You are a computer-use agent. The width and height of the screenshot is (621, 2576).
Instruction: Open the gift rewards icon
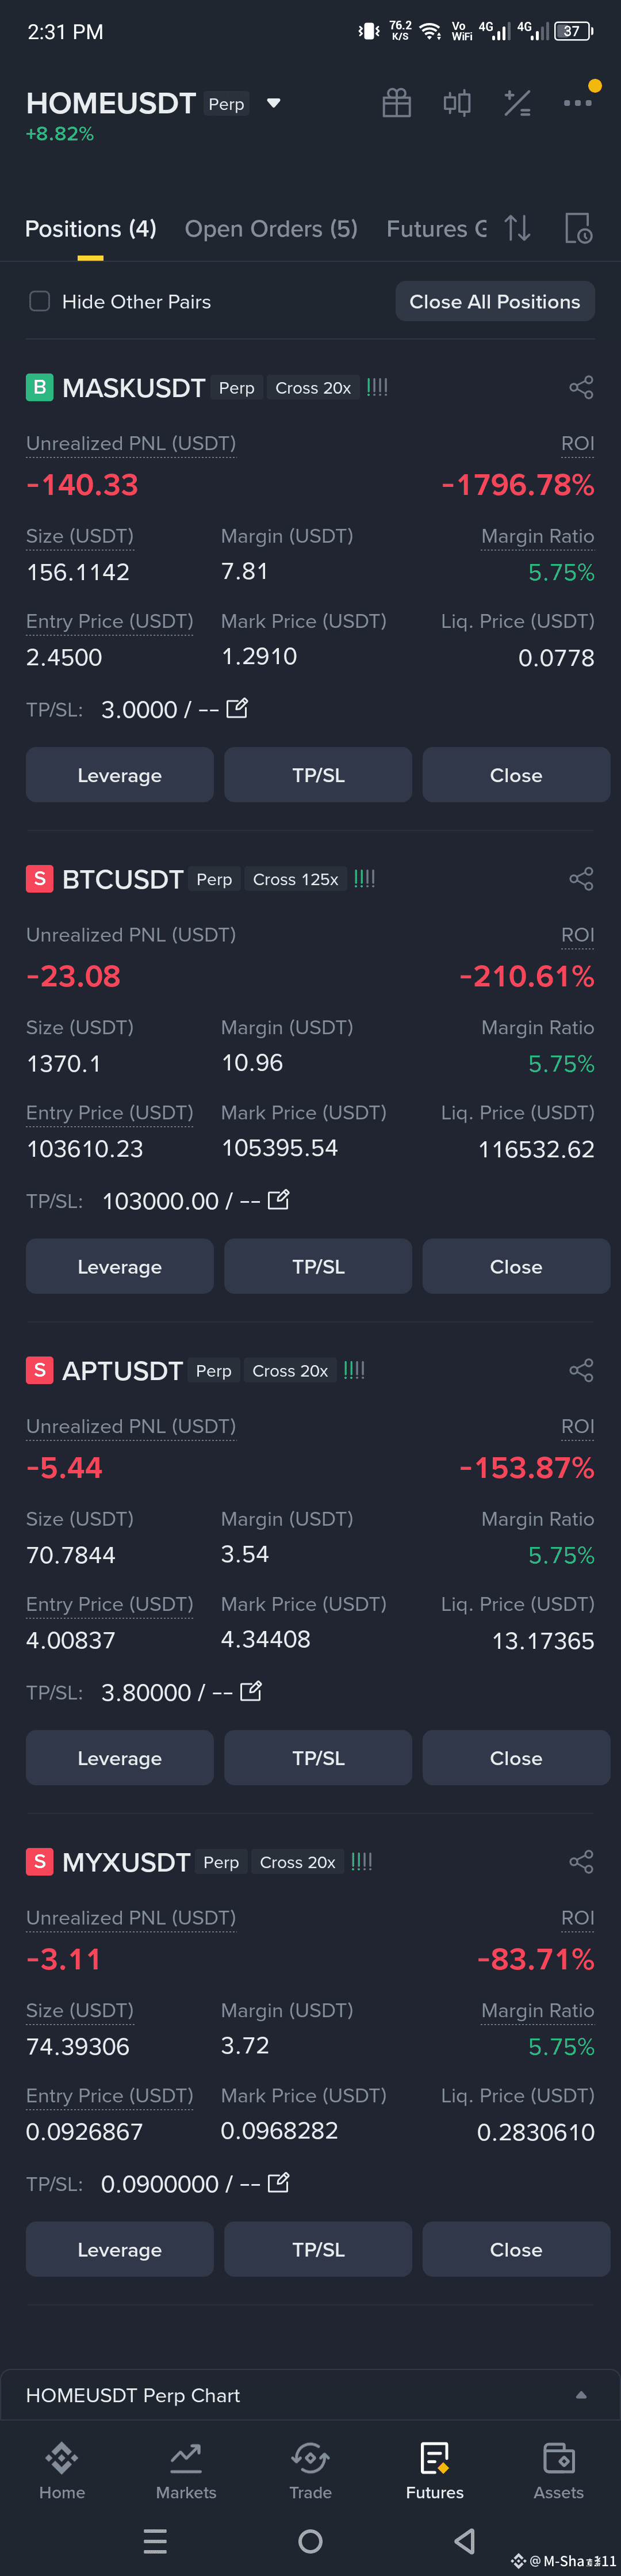[396, 103]
